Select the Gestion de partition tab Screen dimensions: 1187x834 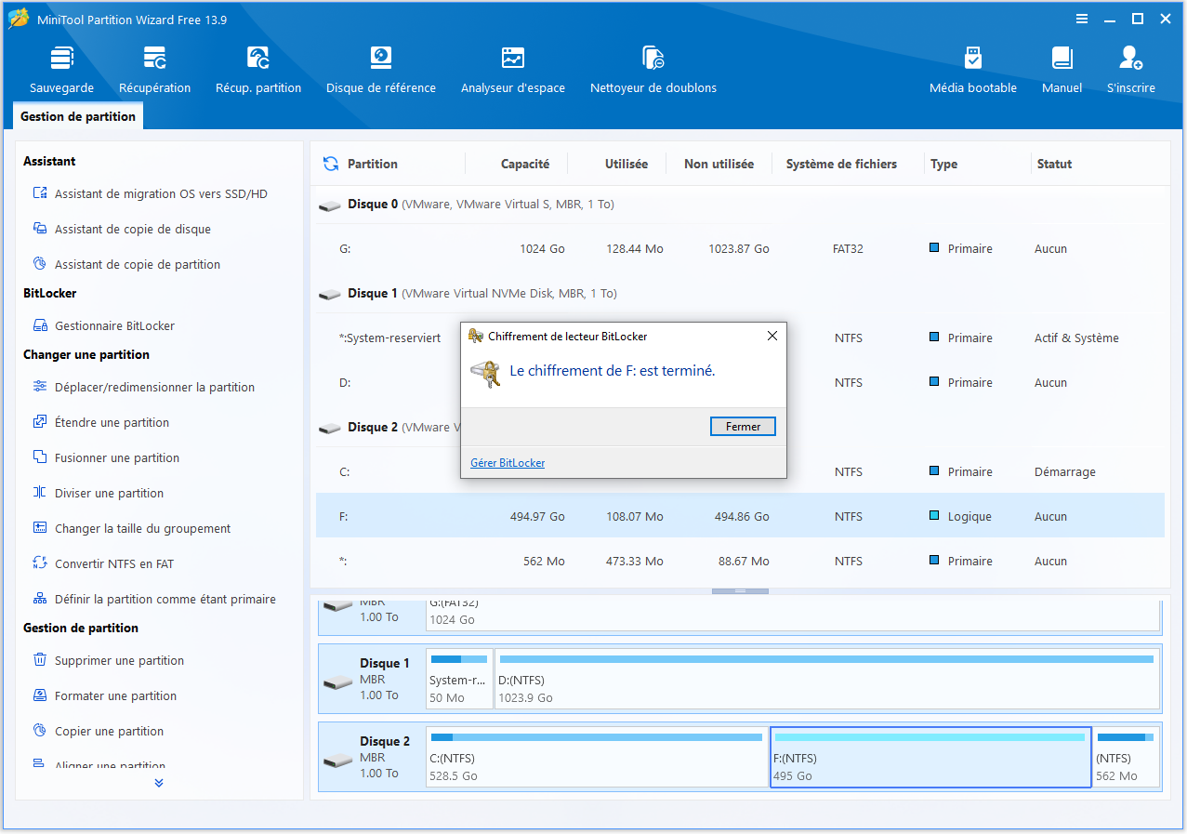(x=78, y=116)
